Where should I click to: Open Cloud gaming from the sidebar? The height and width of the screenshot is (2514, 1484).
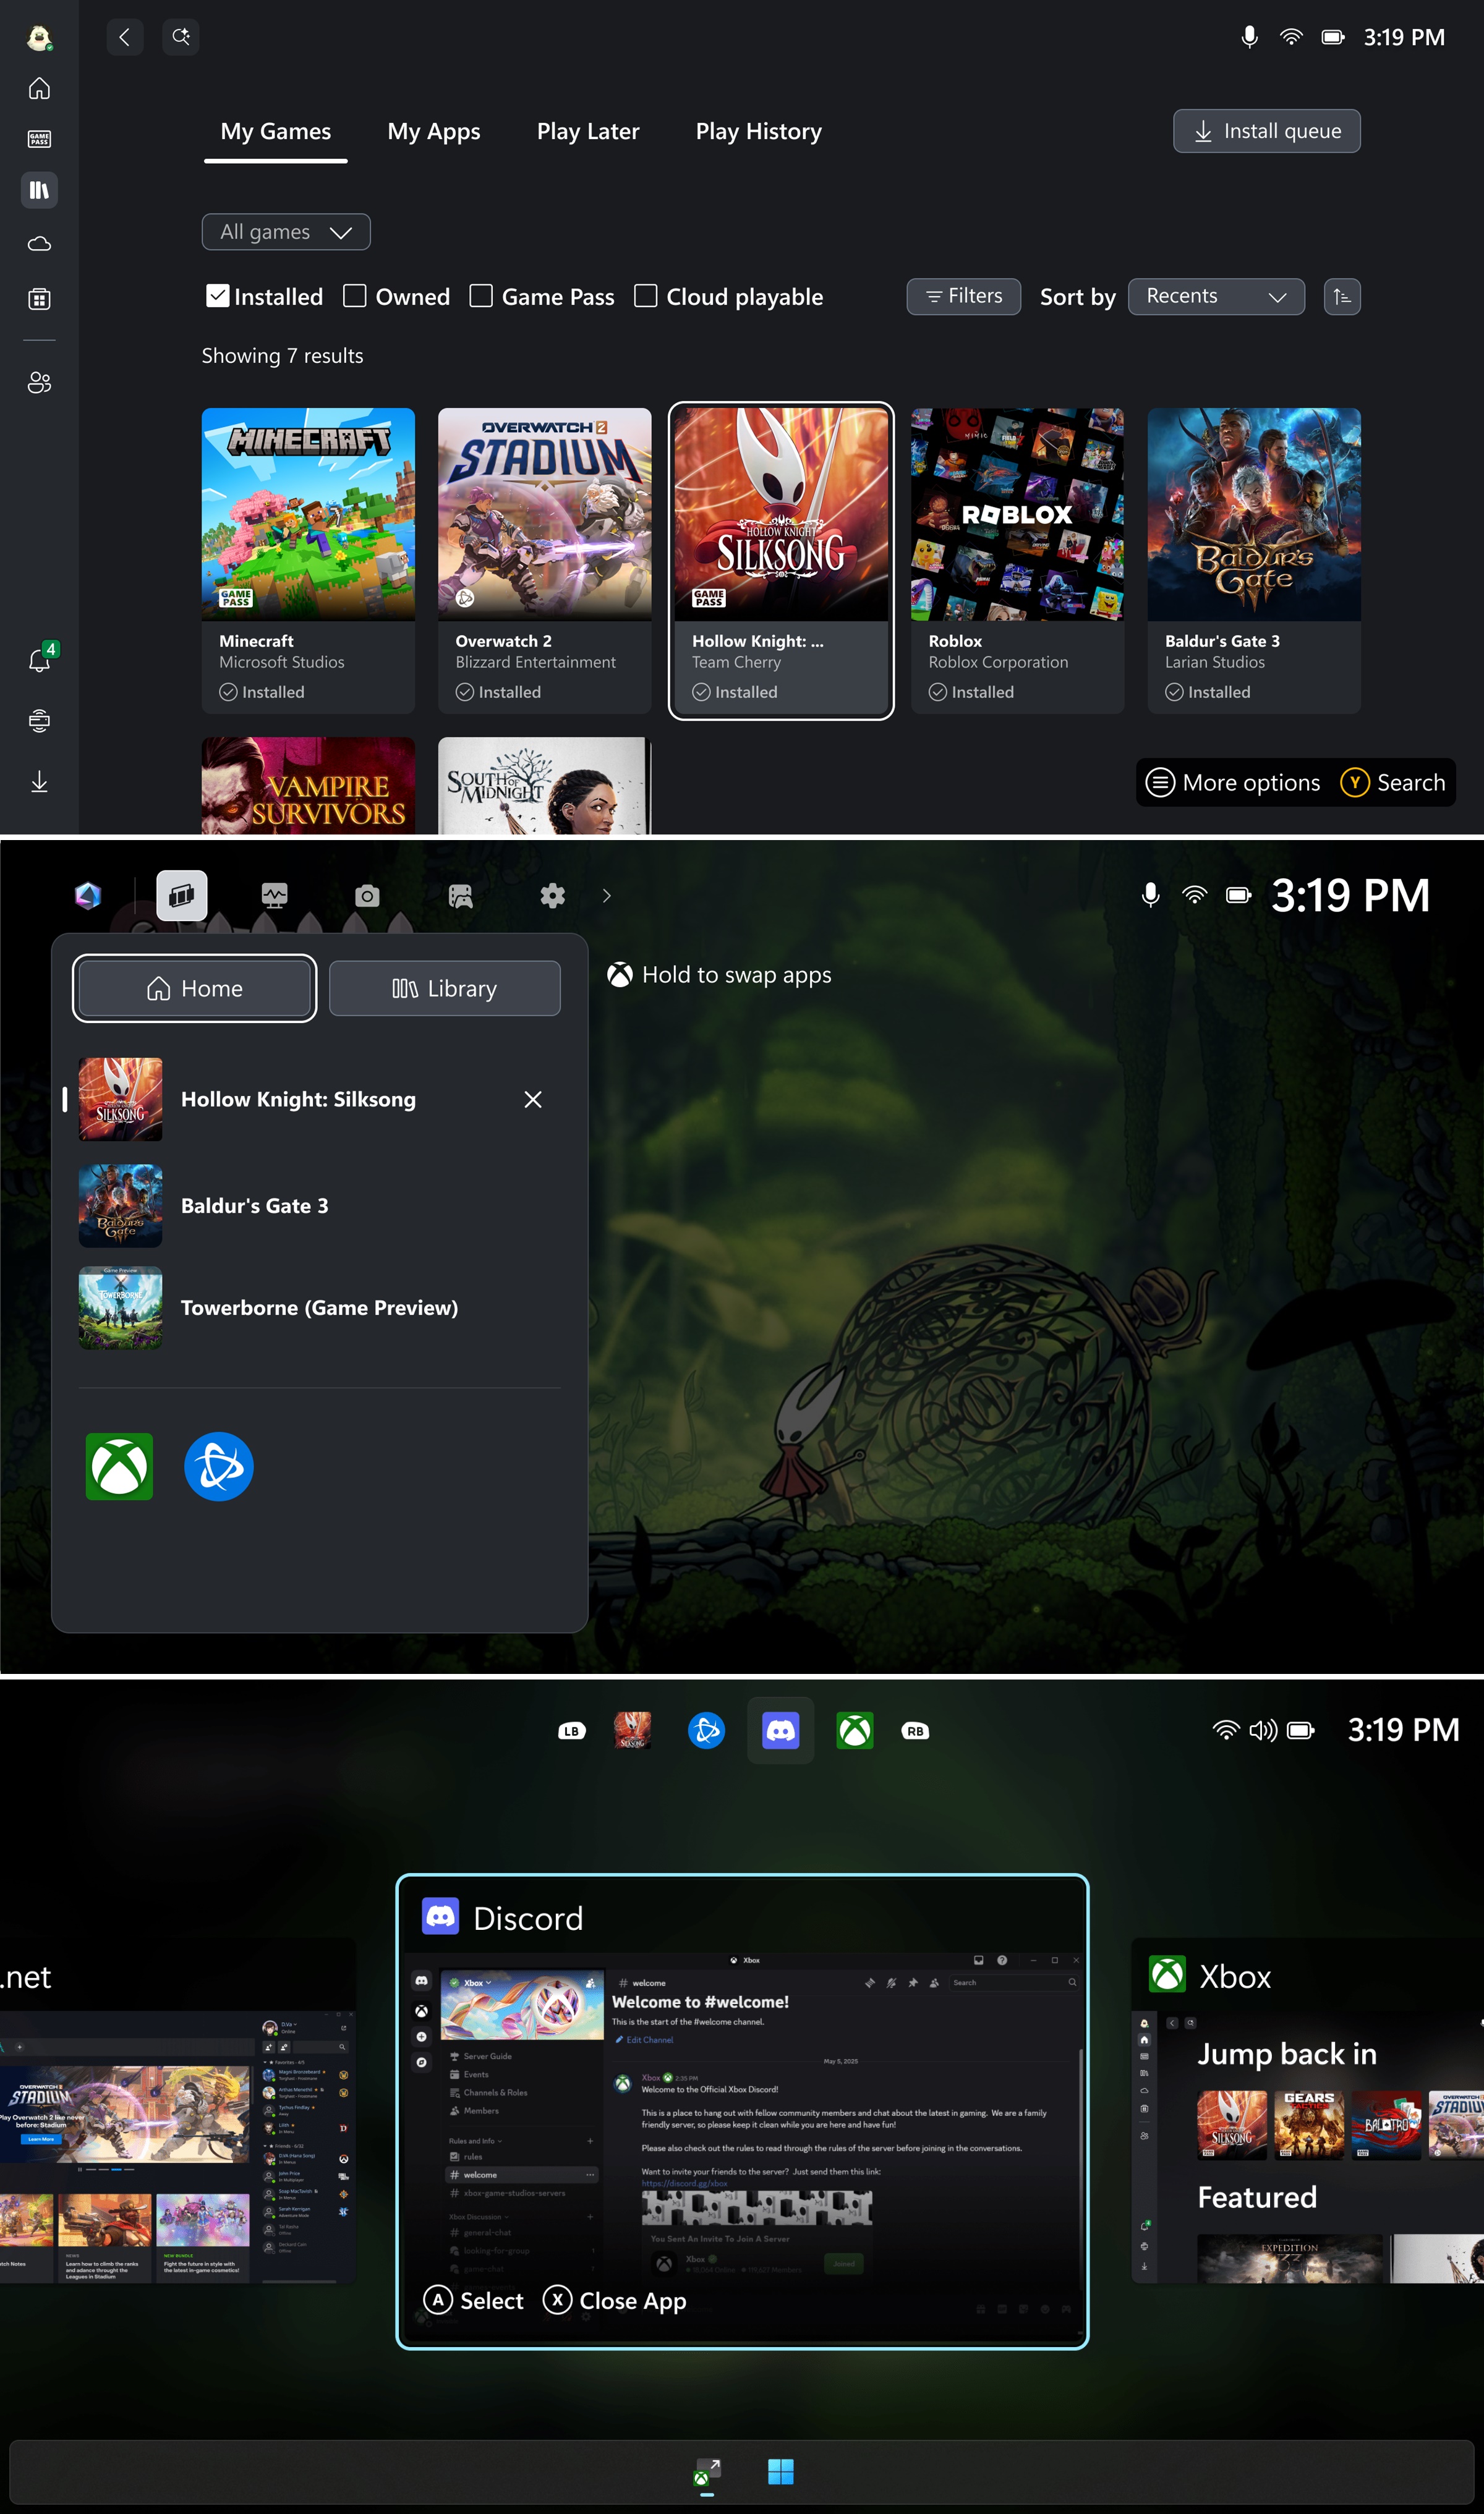coord(39,244)
